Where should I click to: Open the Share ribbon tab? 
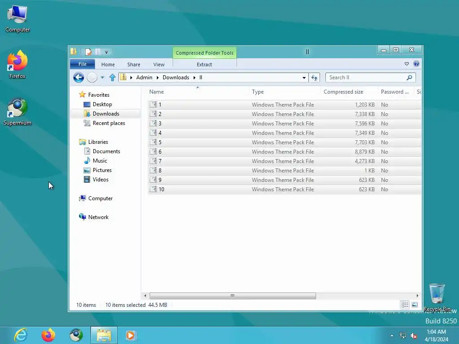click(134, 64)
